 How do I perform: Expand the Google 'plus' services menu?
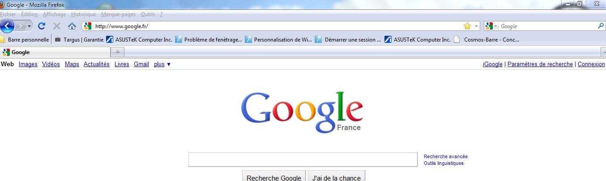pos(162,64)
